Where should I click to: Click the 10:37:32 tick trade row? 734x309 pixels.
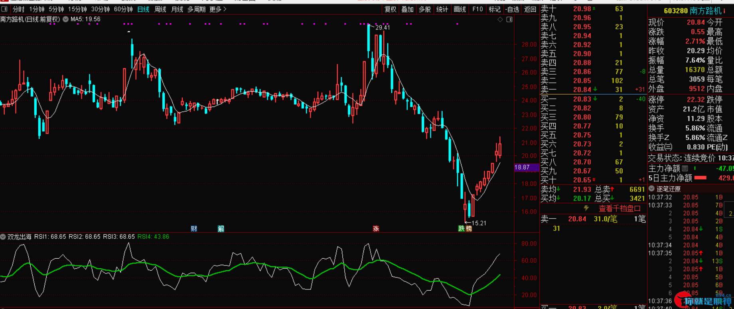pos(691,197)
